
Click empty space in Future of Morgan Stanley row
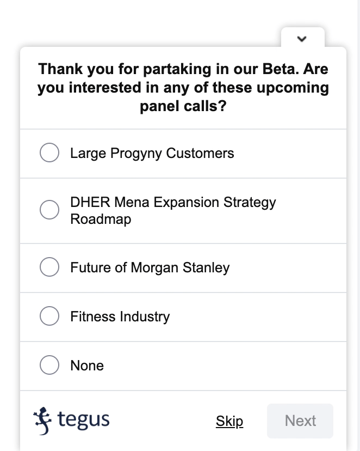287,268
